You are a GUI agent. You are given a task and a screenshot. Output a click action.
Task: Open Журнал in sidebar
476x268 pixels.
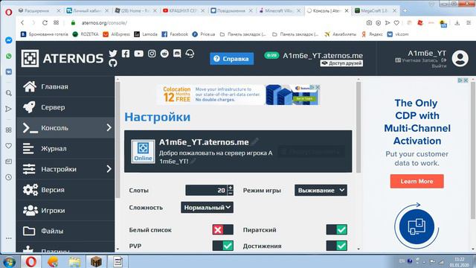65,149
